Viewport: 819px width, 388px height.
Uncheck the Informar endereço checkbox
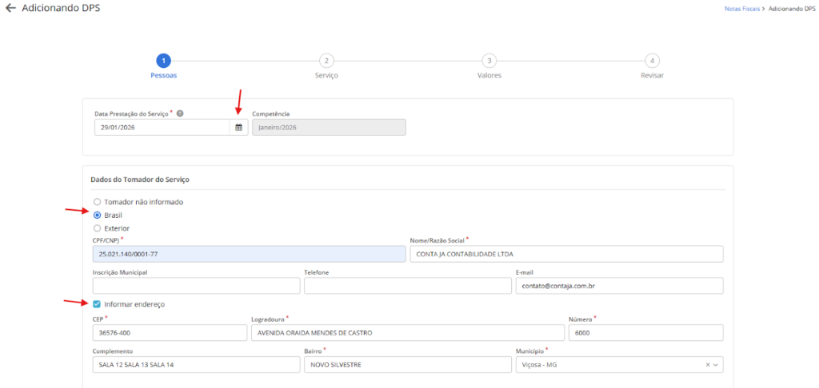click(98, 304)
